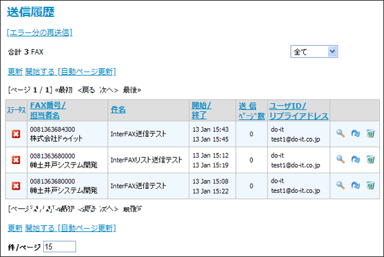Image resolution: width=384 pixels, height=257 pixels.
Task: Click the red error status icon in first row
Action: pos(16,134)
